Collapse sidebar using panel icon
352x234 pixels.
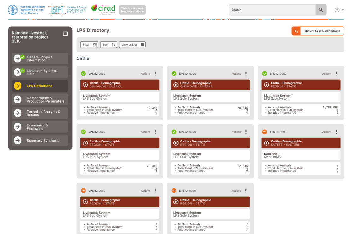(x=66, y=34)
